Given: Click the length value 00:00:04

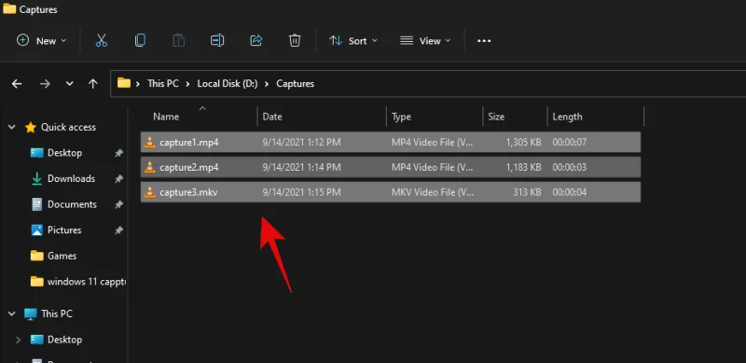Looking at the screenshot, I should click(570, 192).
